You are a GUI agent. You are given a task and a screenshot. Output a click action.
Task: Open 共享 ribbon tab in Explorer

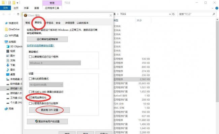click(x=26, y=8)
